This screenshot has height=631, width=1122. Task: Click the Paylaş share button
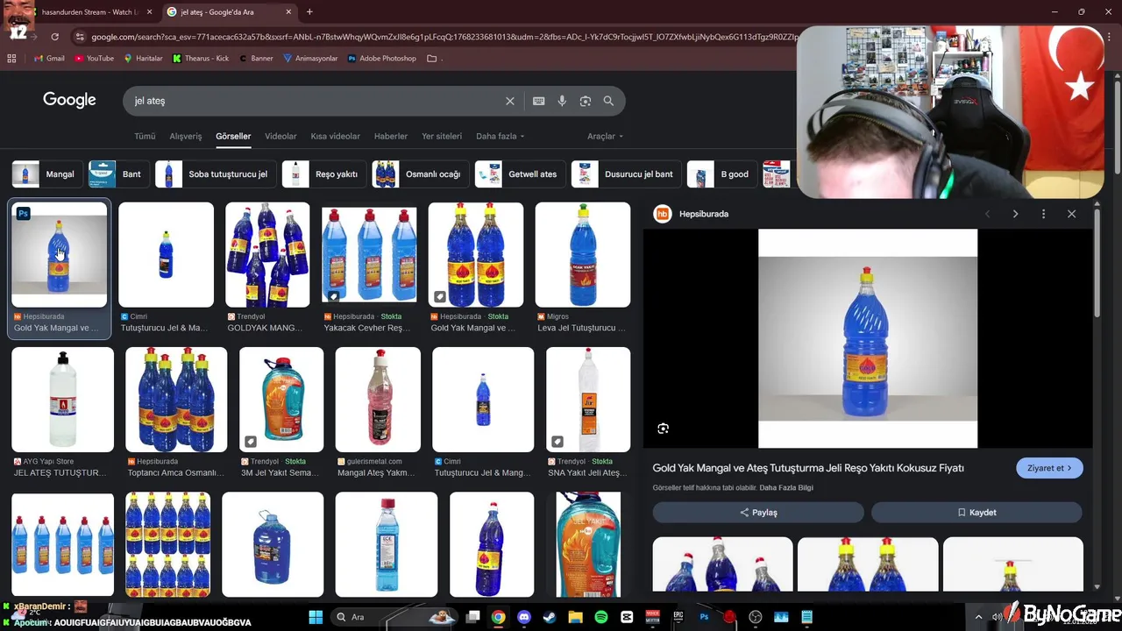758,513
